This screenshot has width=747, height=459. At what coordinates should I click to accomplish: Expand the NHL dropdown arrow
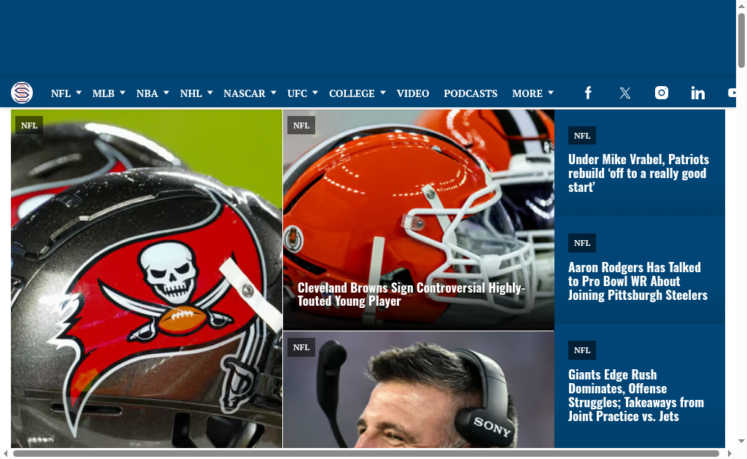click(x=210, y=93)
